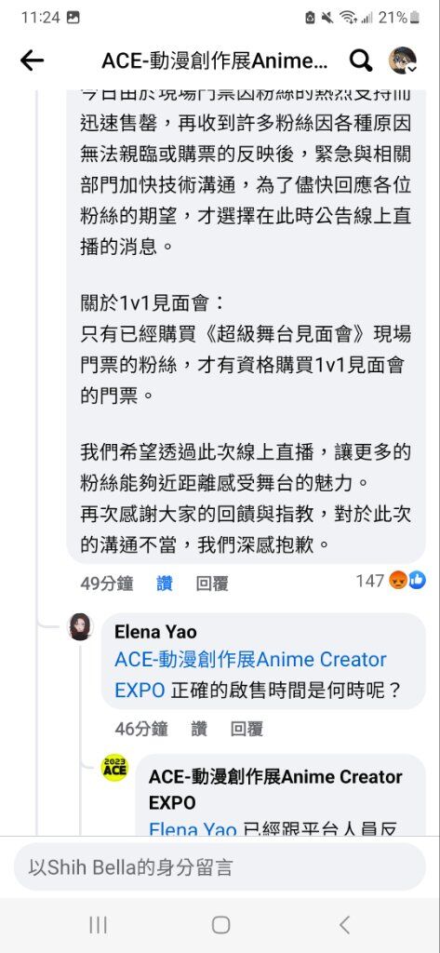Tap the Elena Yao mention in the reply
Image resolution: width=440 pixels, height=953 pixels.
[x=193, y=829]
